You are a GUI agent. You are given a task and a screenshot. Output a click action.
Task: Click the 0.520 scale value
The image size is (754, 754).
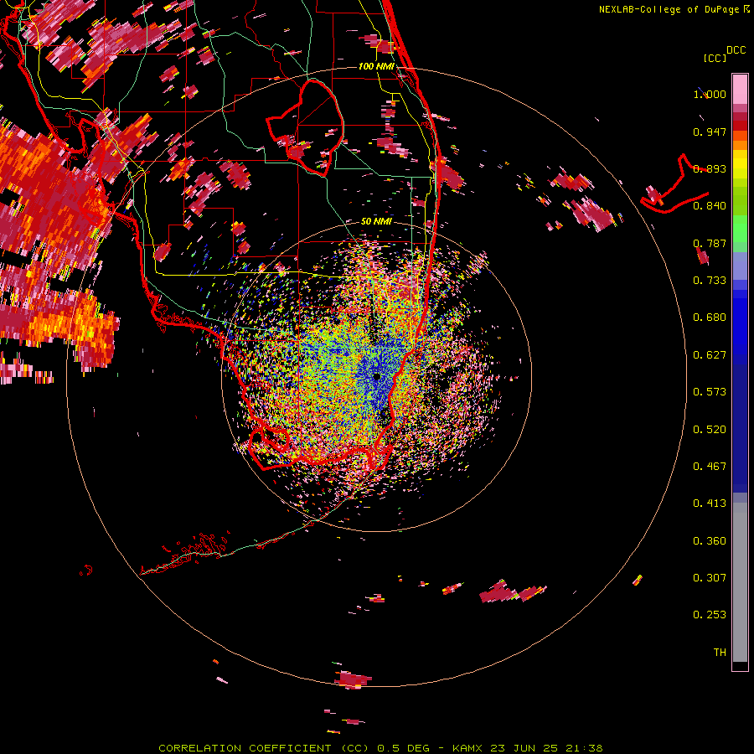point(710,430)
